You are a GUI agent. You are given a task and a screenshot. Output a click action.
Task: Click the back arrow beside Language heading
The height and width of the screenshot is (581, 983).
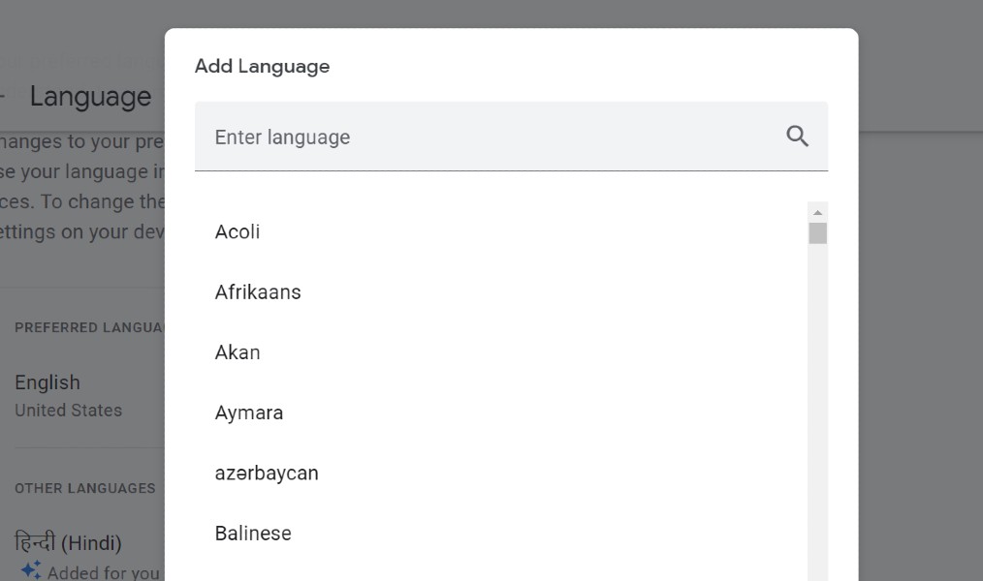tap(3, 97)
